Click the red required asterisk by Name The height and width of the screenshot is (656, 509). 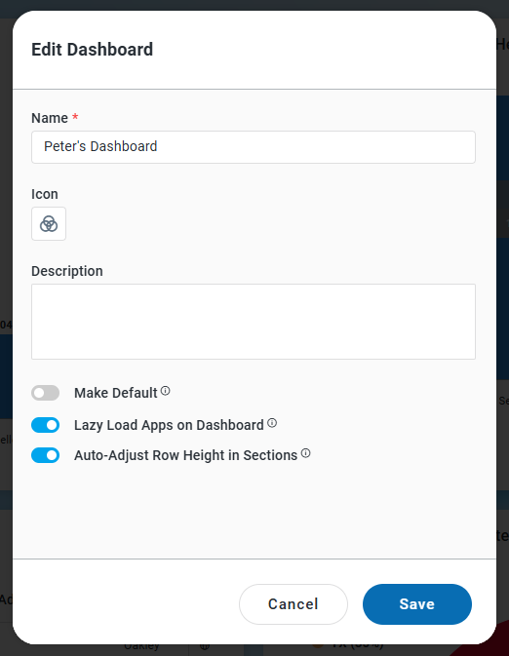tap(75, 116)
